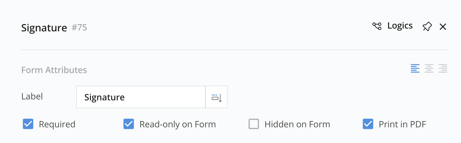461x143 pixels.
Task: Click the "Required" option text
Action: pyautogui.click(x=57, y=124)
